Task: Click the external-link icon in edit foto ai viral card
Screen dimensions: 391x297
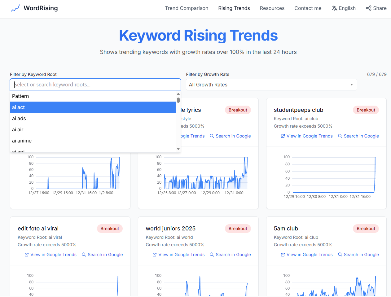Action: point(27,255)
